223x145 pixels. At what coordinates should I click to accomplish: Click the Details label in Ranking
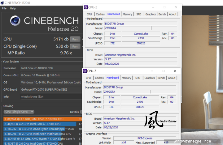74,112
